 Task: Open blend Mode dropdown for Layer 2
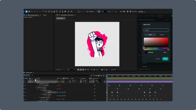pos(74,82)
